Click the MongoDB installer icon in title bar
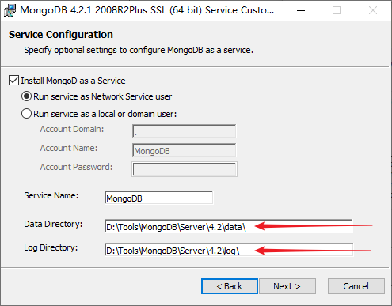Viewport: 392px width, 306px height. [10, 10]
